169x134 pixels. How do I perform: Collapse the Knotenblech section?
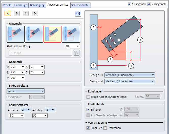coord(86,104)
